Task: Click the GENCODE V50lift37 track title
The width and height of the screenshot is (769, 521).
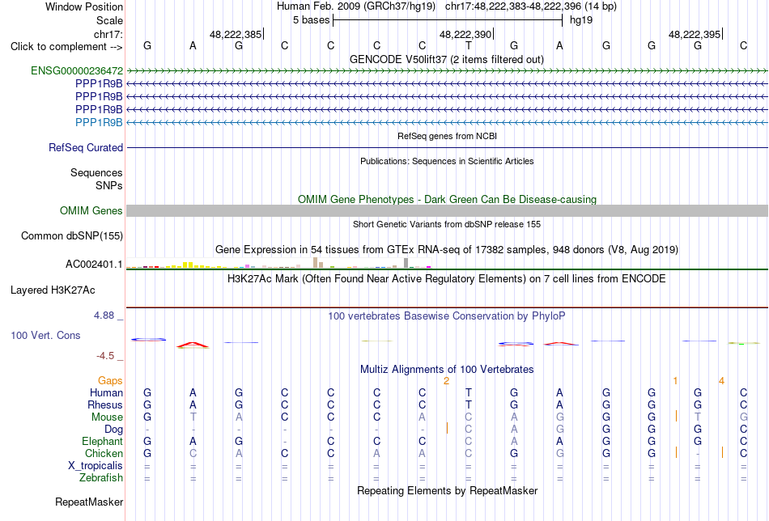Action: pyautogui.click(x=447, y=59)
